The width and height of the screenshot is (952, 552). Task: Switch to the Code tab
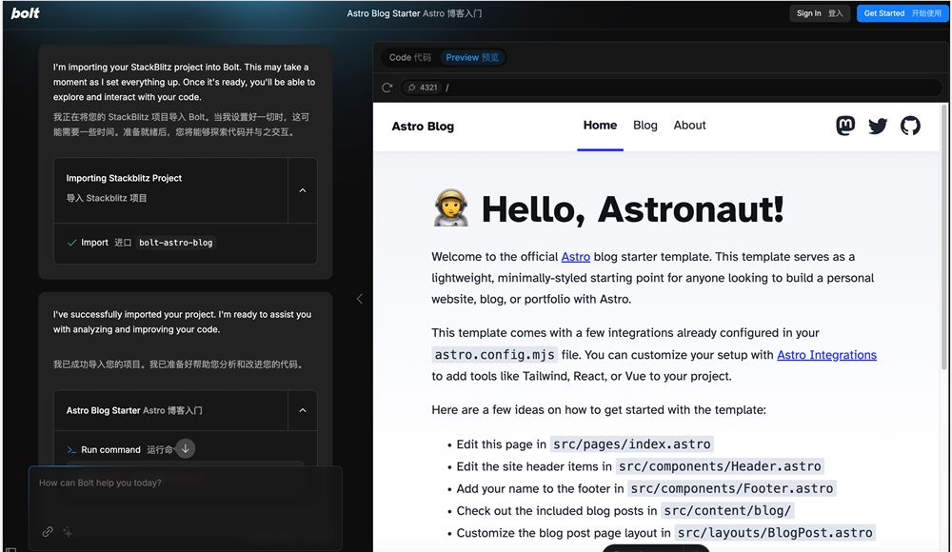[x=409, y=57]
